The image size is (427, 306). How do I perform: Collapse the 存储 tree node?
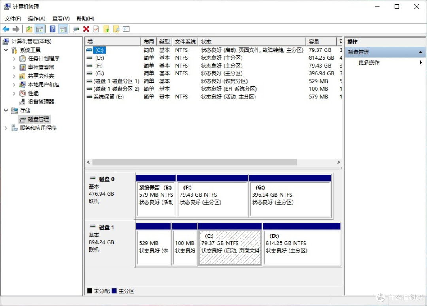click(6, 111)
